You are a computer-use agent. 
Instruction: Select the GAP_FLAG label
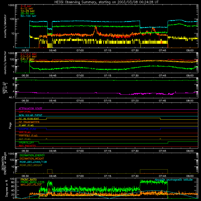point(25,112)
